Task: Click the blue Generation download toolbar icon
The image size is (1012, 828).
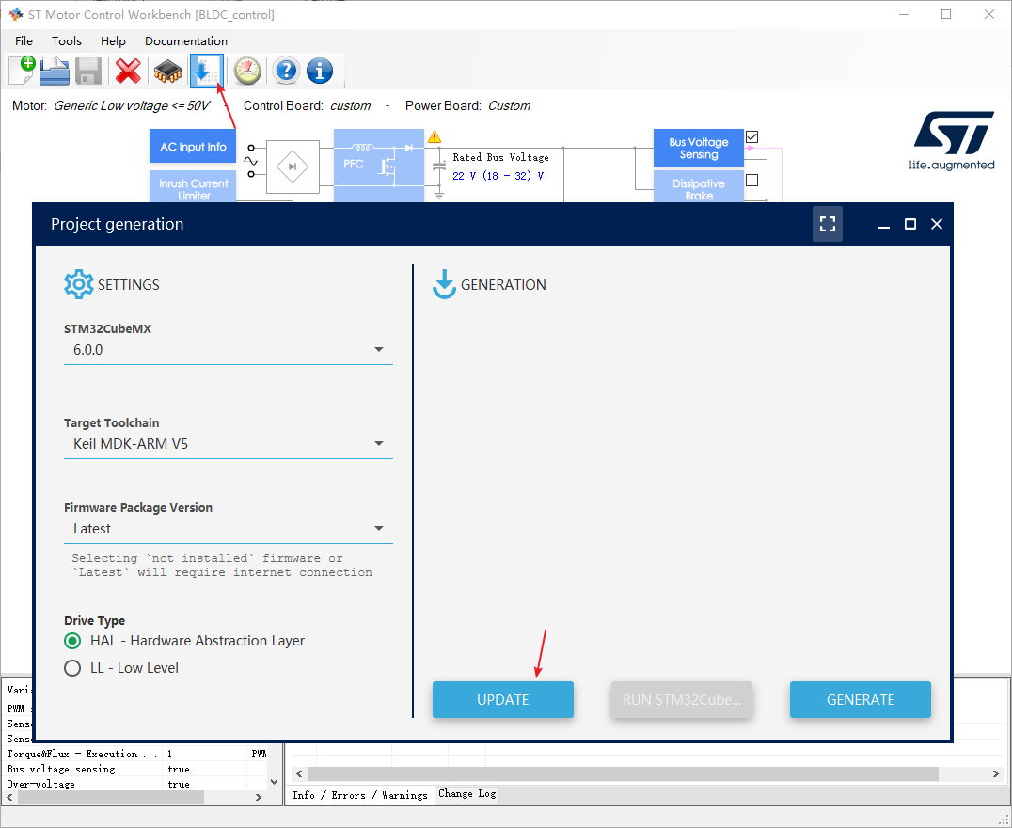Action: tap(207, 71)
